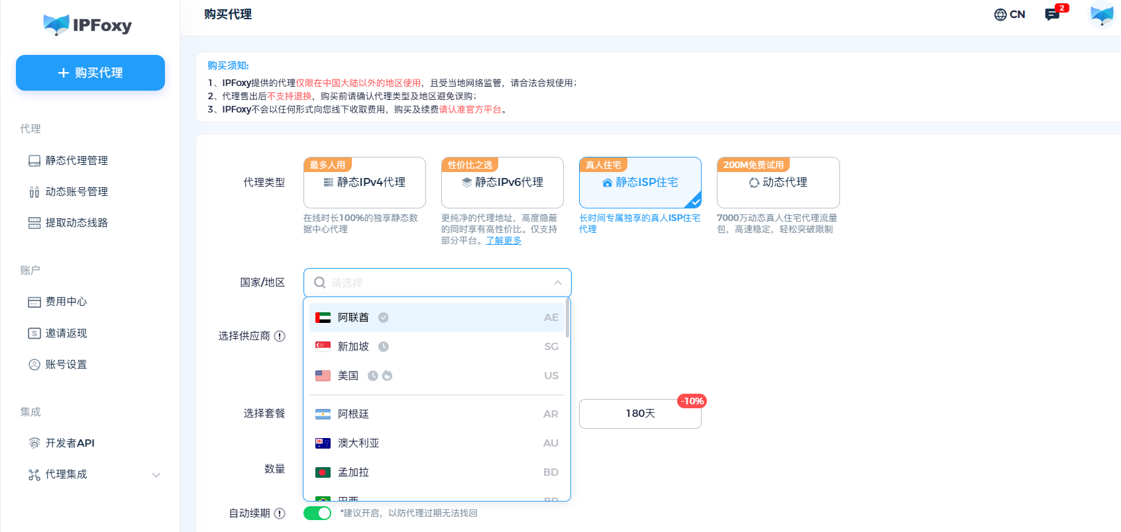This screenshot has width=1121, height=532.
Task: Select the 180天 package
Action: click(640, 414)
